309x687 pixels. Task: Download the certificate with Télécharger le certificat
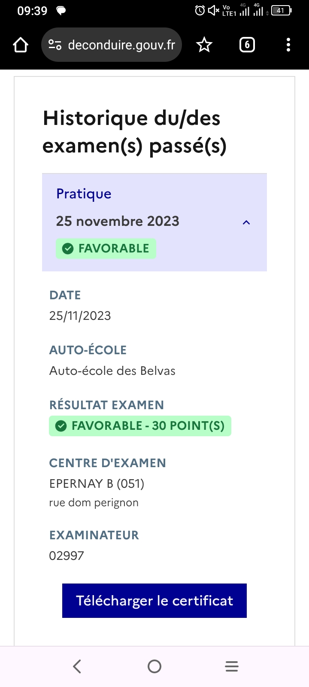154,601
